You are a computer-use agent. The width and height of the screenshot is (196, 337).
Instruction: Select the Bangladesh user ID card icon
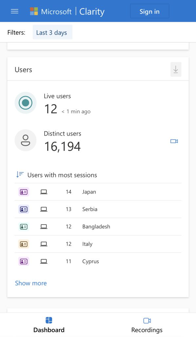tap(24, 227)
